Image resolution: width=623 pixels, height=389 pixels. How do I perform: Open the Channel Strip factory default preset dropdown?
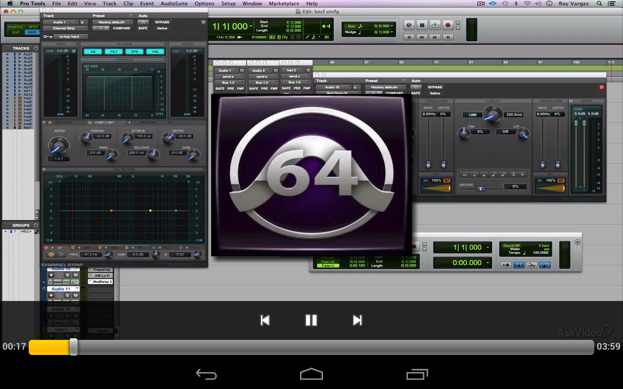pos(112,22)
